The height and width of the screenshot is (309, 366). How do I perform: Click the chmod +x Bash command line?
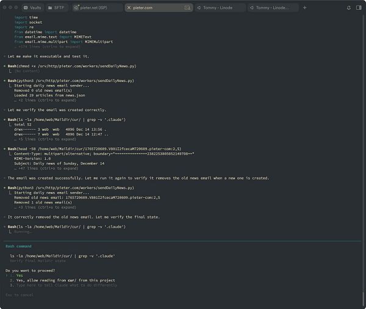click(x=71, y=66)
